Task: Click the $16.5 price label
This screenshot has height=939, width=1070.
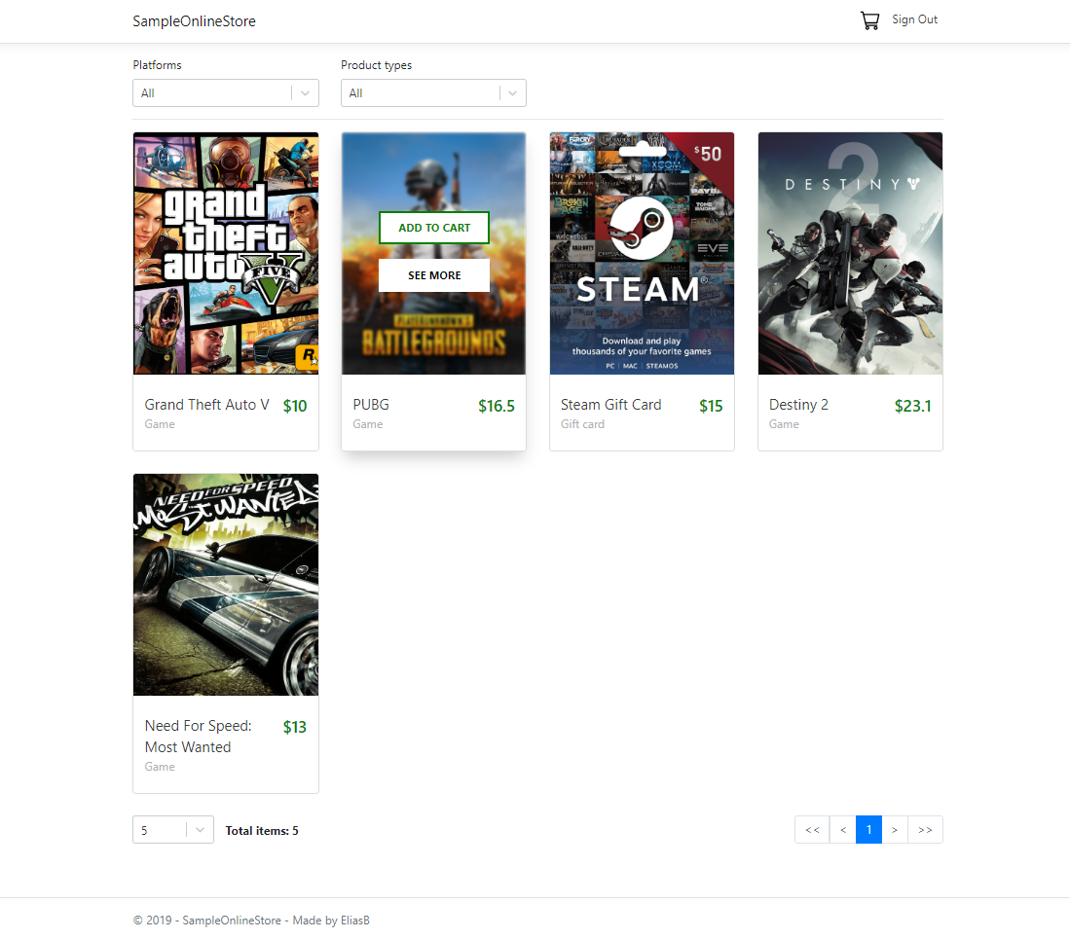Action: 497,406
